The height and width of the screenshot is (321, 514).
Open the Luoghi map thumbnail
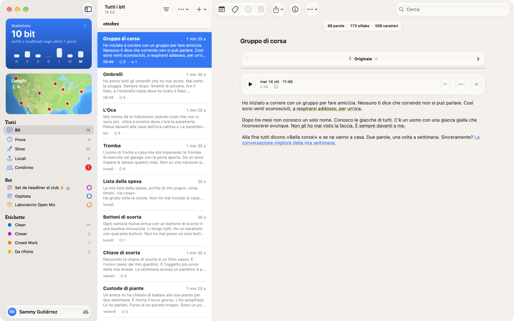point(49,94)
